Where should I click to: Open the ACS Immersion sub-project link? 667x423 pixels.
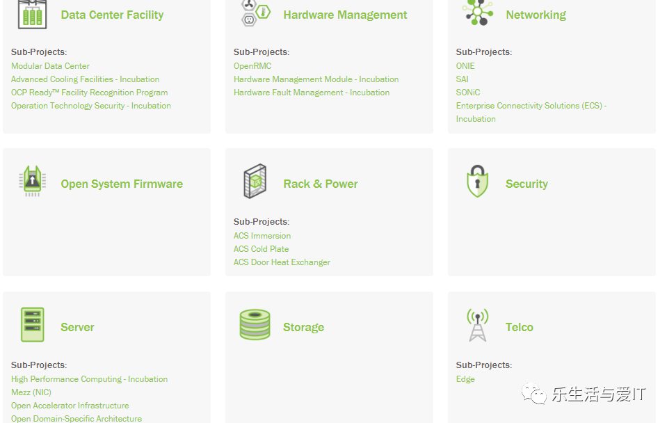point(262,236)
